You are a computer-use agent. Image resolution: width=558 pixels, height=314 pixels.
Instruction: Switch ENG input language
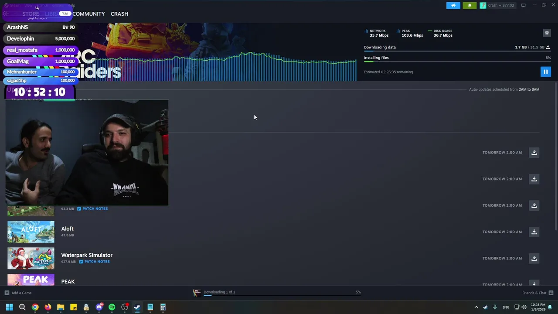pos(506,307)
